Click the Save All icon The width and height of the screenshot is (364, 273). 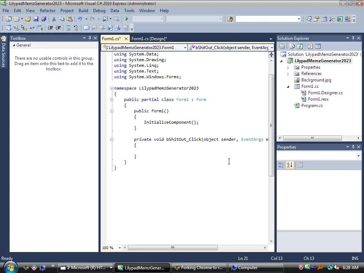click(44, 19)
